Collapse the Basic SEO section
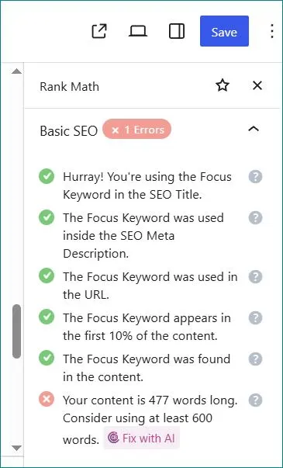 pyautogui.click(x=254, y=130)
